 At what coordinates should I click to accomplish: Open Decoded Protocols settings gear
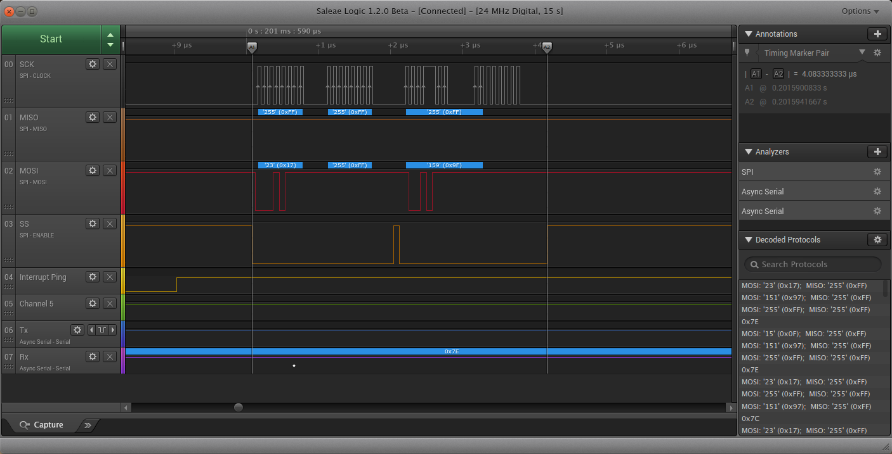pyautogui.click(x=877, y=240)
